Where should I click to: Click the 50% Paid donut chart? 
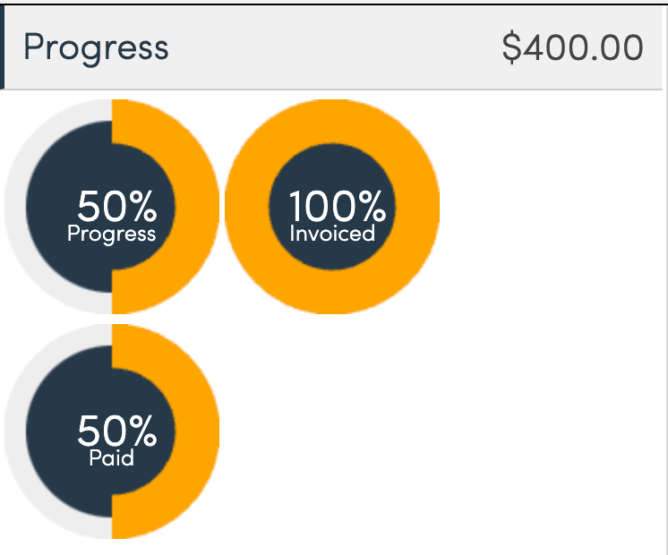pyautogui.click(x=112, y=431)
